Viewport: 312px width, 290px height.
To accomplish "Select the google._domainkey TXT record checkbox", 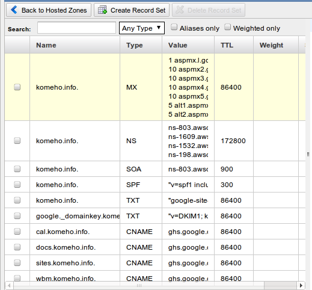I will (x=17, y=216).
